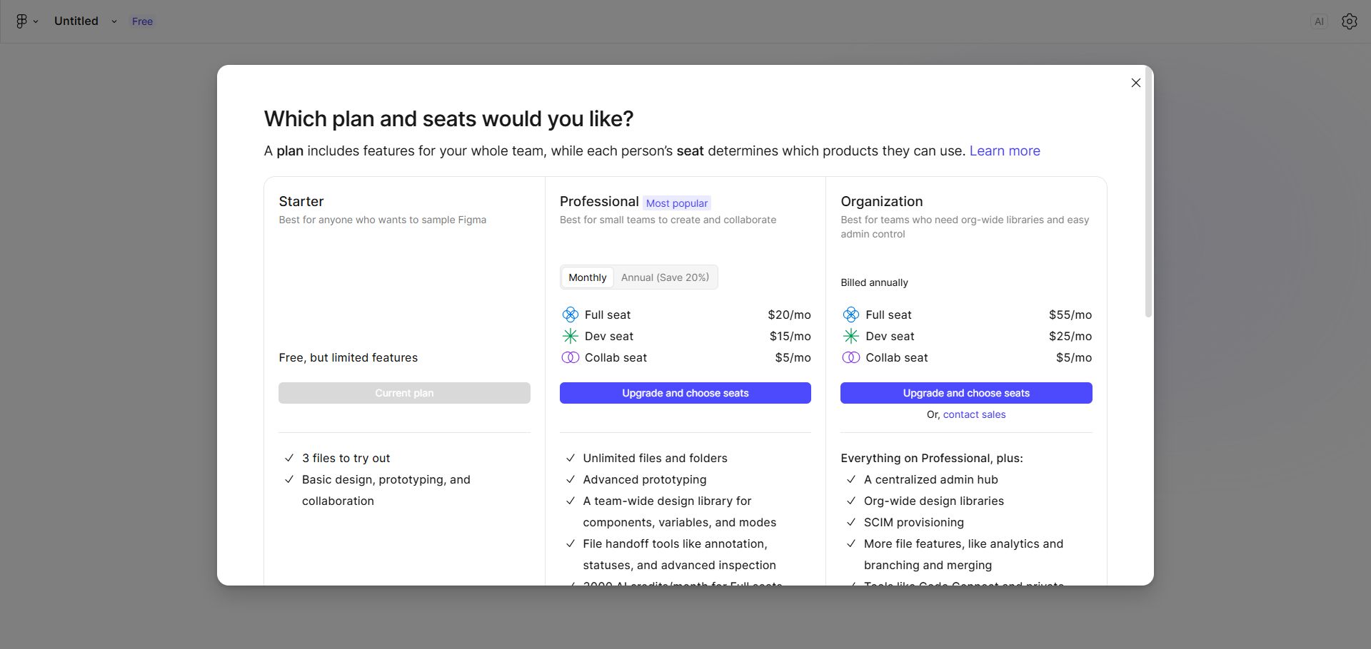Close the plan selection dialog
1371x649 pixels.
(1135, 83)
